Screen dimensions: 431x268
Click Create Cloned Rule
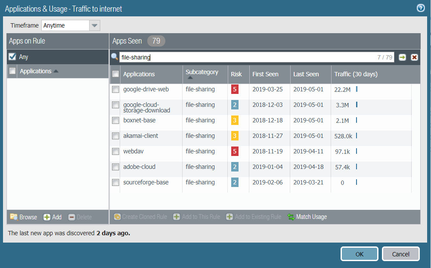pos(140,217)
